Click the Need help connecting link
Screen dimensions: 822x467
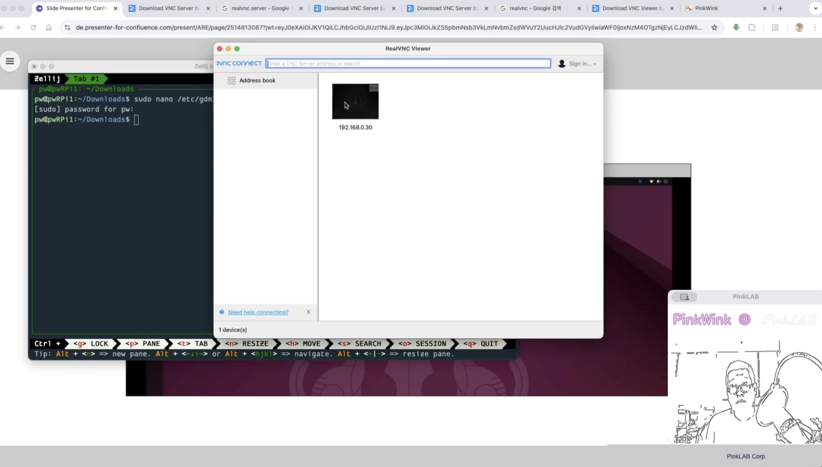258,312
